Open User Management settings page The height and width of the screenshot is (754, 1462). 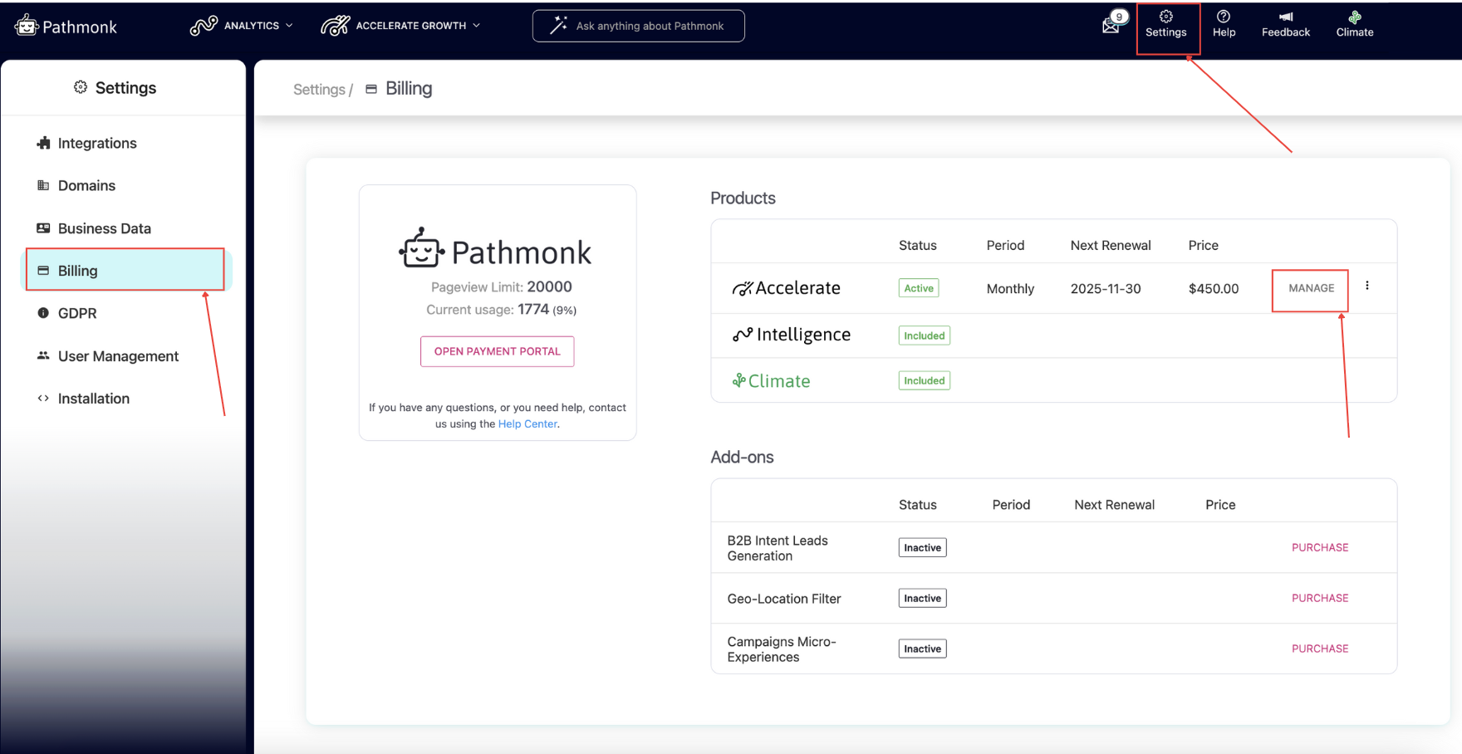118,356
